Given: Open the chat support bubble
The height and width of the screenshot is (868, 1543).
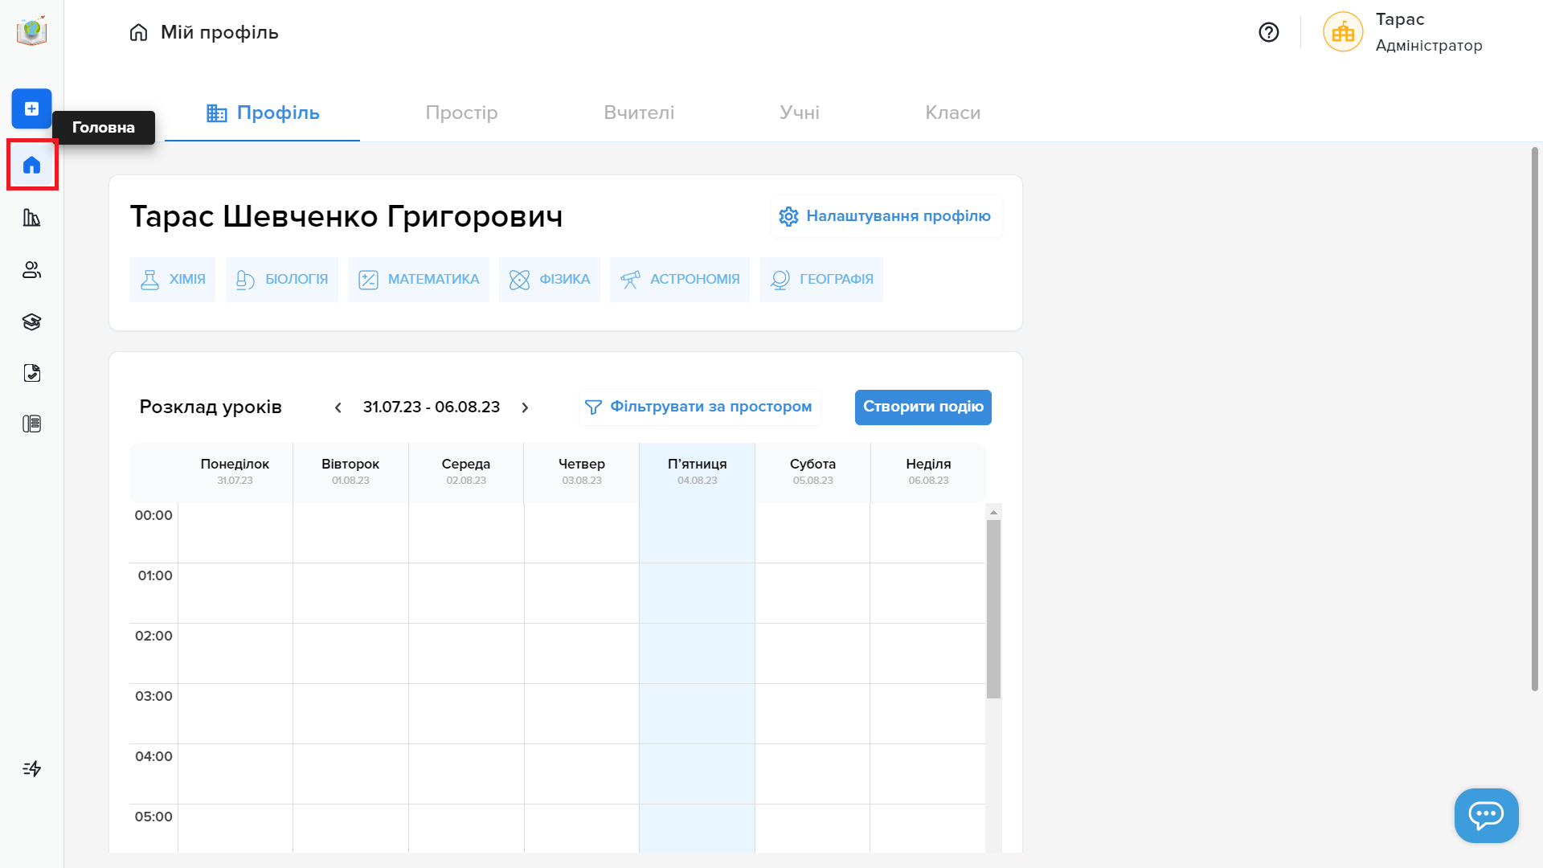Looking at the screenshot, I should pos(1485,815).
